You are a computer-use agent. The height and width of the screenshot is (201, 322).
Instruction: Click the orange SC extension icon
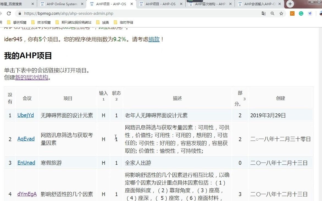292,13
